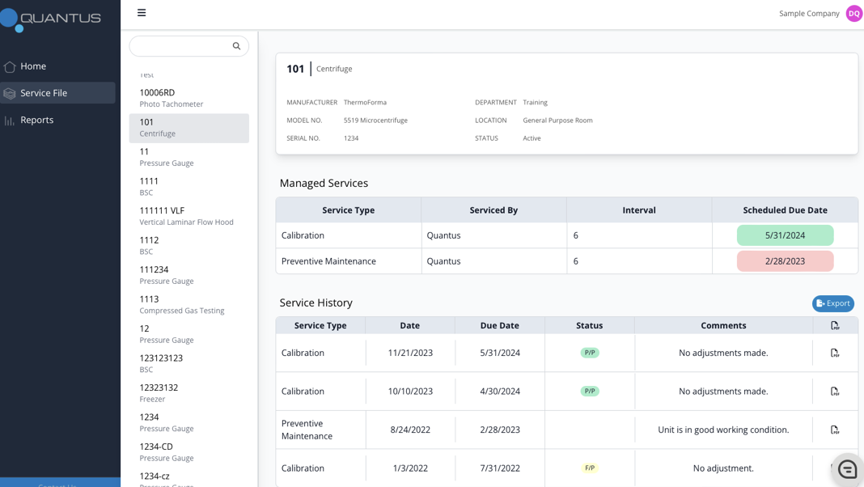Click the hamburger menu icon
864x487 pixels.
click(142, 13)
